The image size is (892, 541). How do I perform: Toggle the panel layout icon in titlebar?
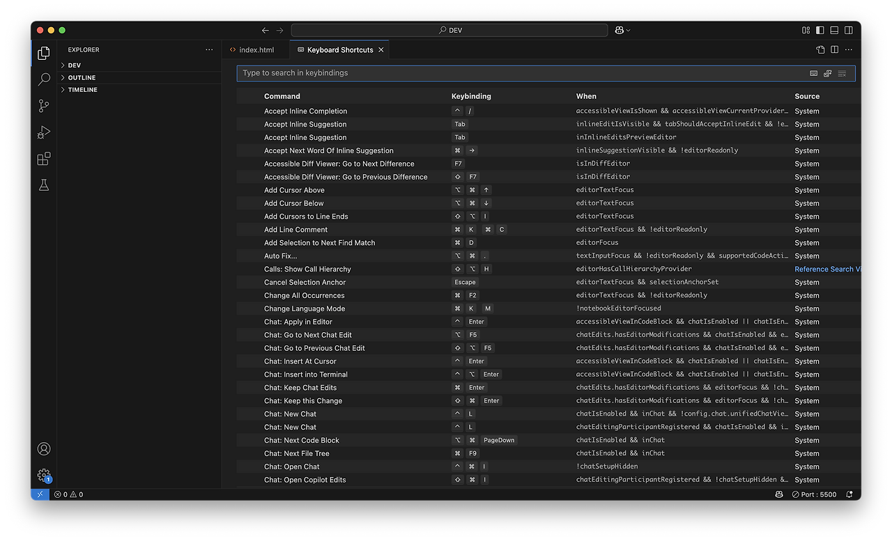(834, 30)
